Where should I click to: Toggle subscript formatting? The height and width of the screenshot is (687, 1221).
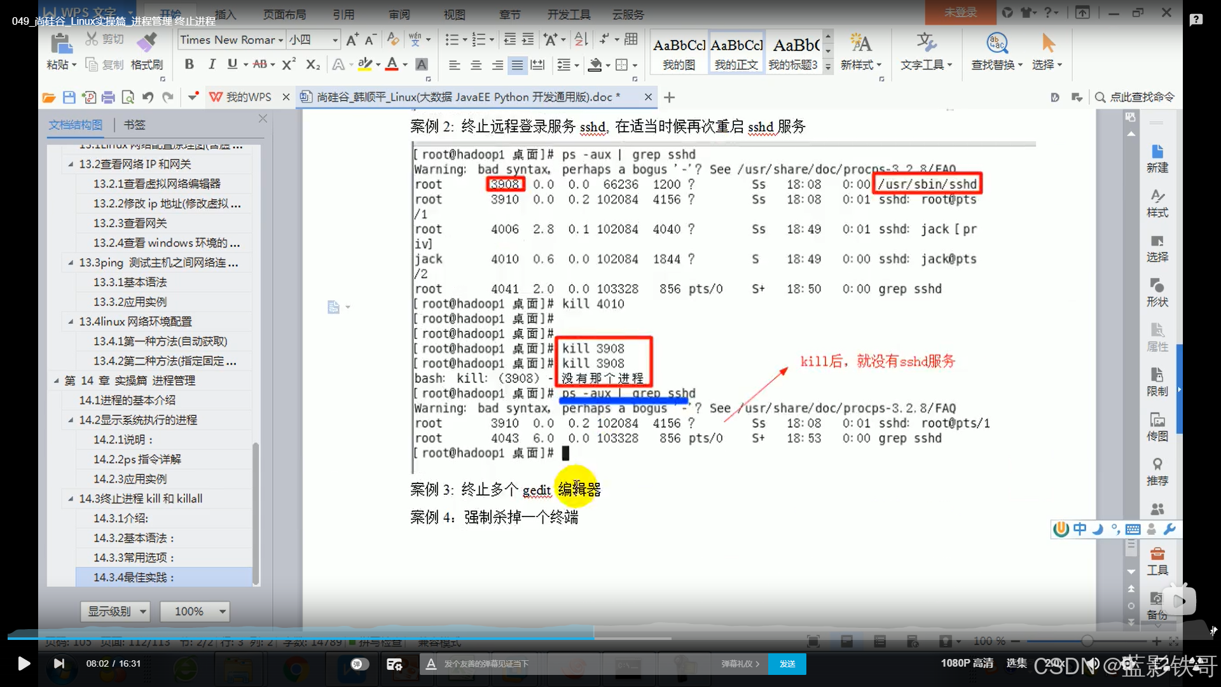click(313, 64)
